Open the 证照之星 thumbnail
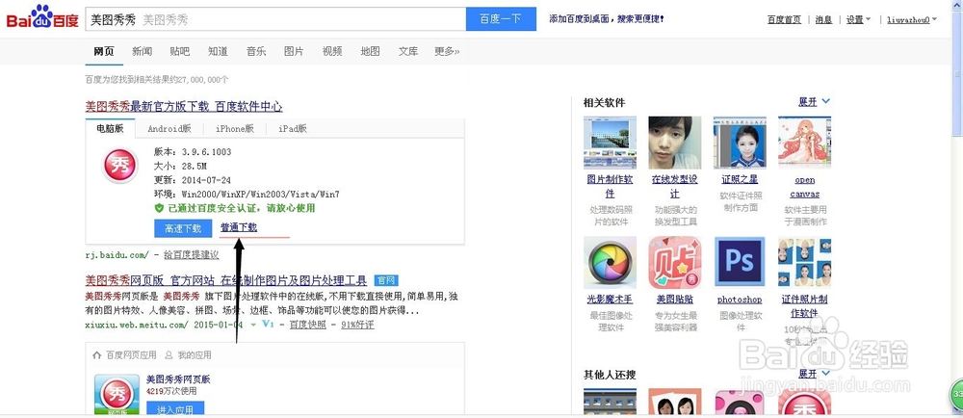Screen dimensions: 963x418 click(x=740, y=143)
